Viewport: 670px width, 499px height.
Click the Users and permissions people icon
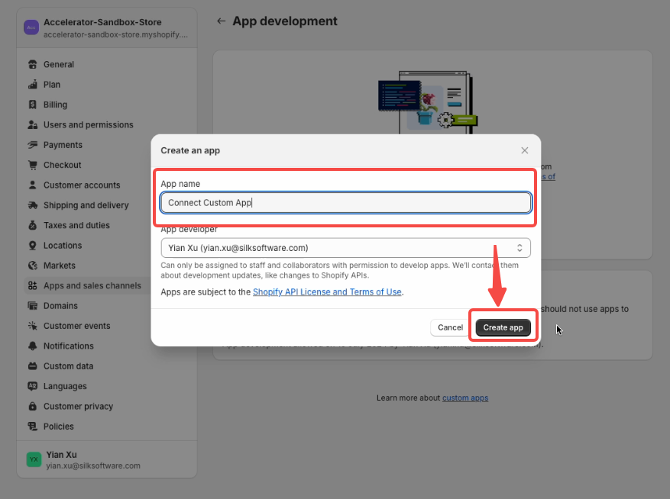pos(33,124)
